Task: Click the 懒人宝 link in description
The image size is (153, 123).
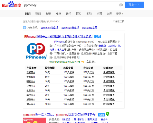Action: click(60, 50)
